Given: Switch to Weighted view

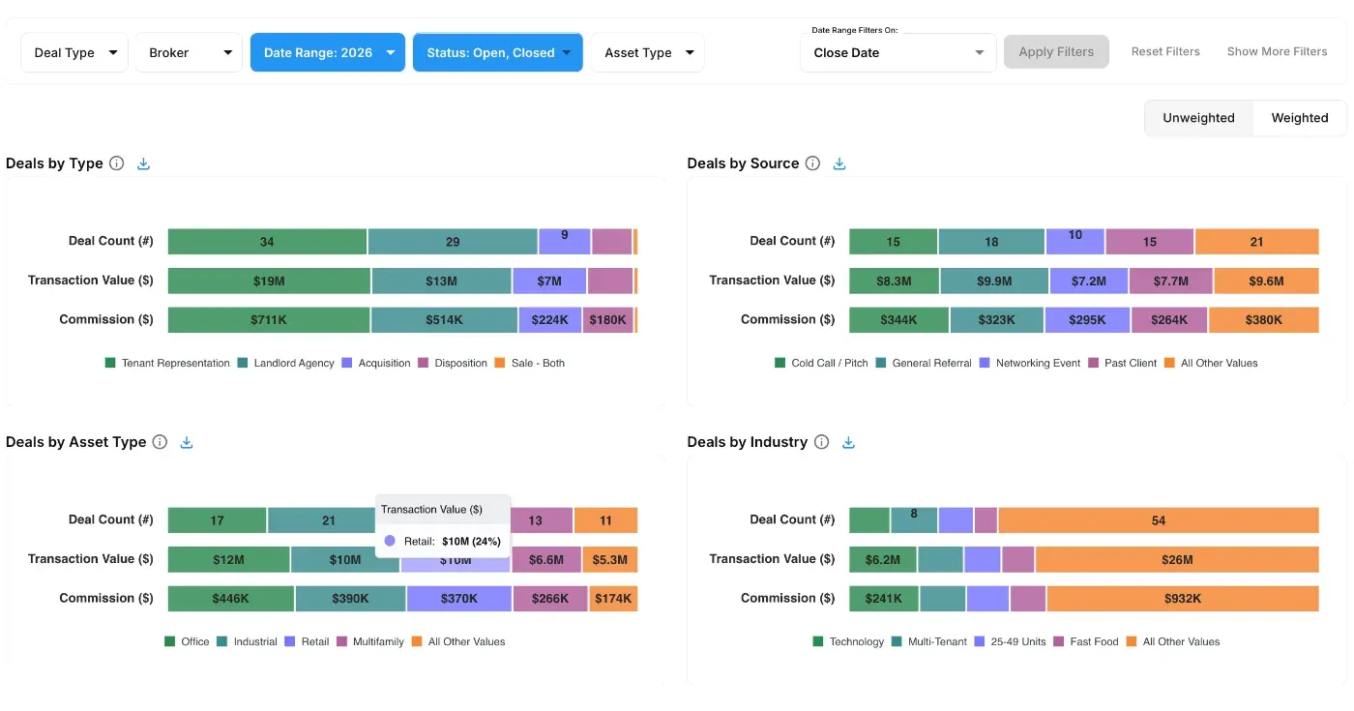Looking at the screenshot, I should (x=1300, y=118).
